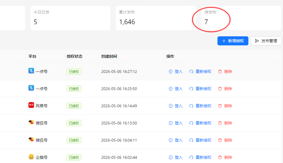Click the refresh icon in 网易号 row
This screenshot has height=163, width=283.
pyautogui.click(x=191, y=106)
